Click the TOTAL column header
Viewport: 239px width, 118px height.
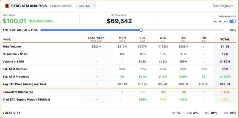pos(225,39)
